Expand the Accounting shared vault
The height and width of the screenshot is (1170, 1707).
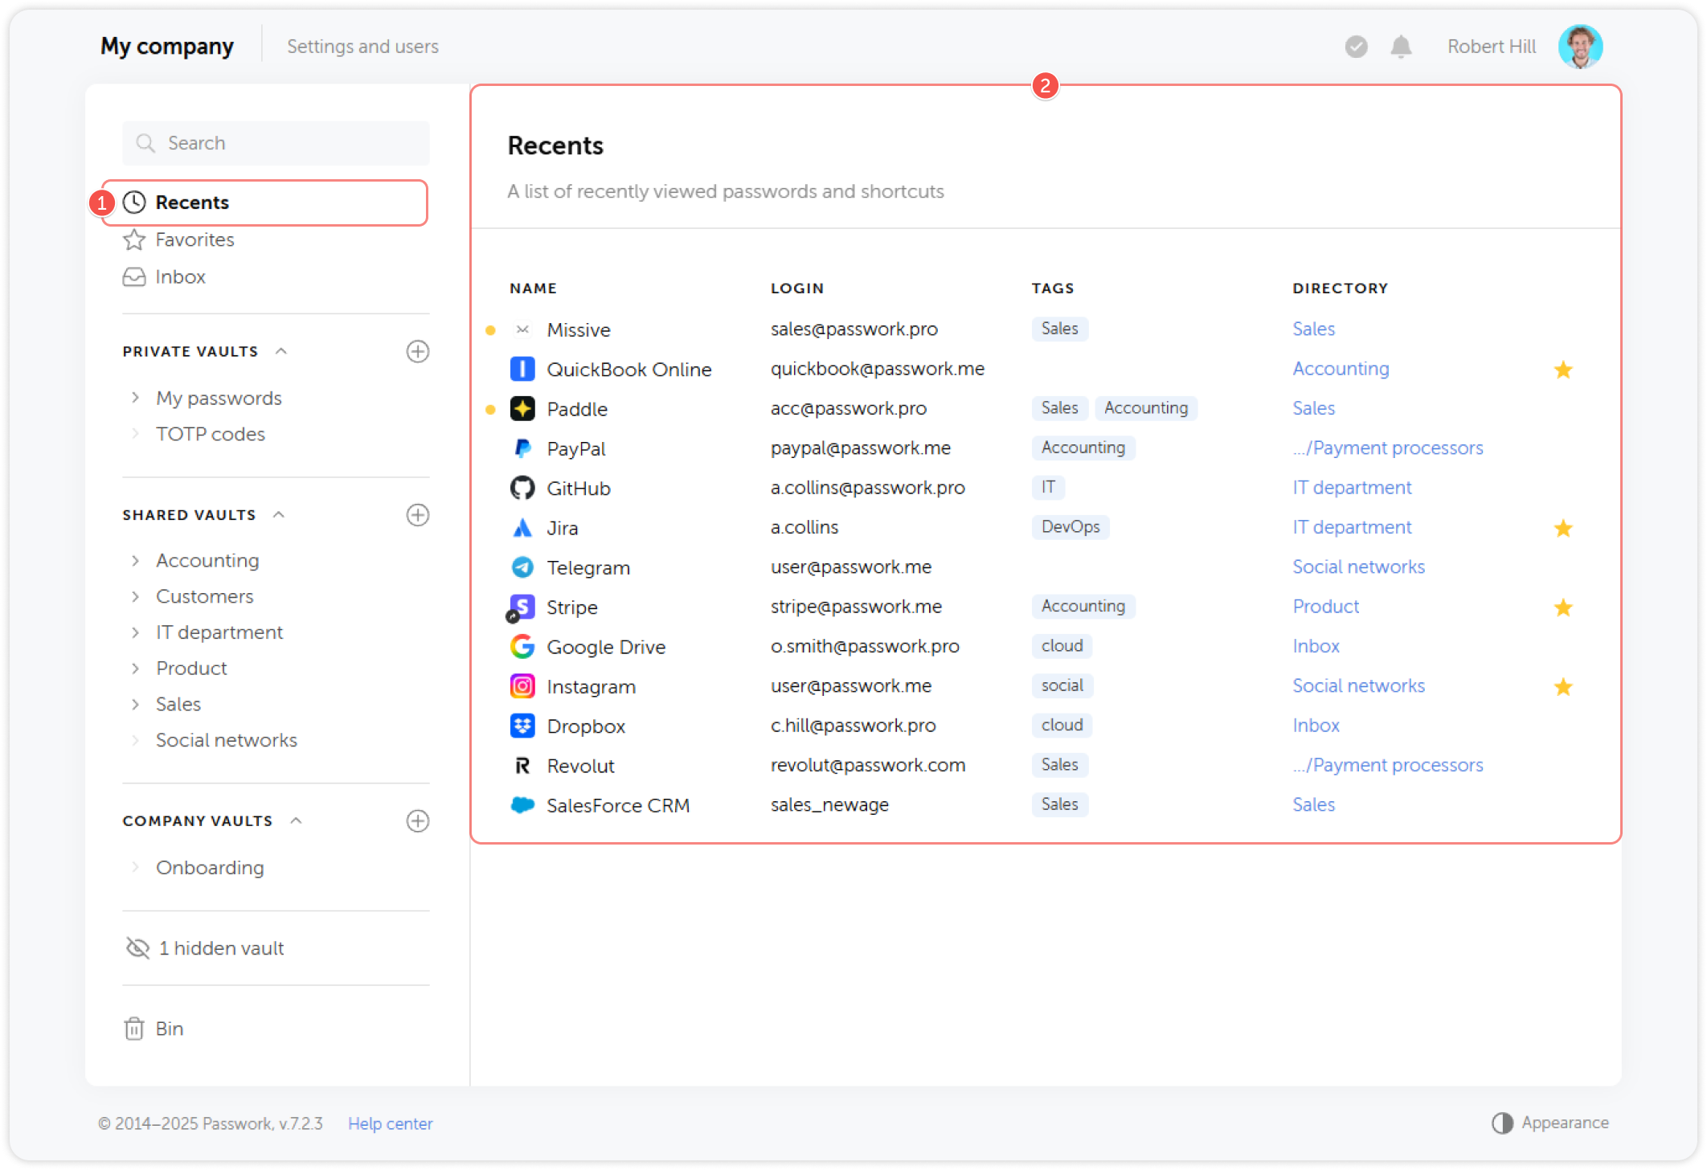(135, 560)
